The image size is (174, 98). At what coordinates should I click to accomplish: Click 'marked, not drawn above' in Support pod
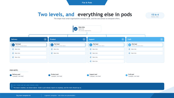coord(99,46)
